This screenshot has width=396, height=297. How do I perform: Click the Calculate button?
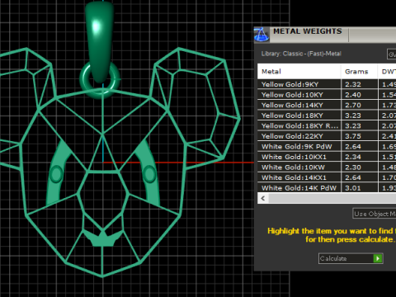[x=351, y=258]
